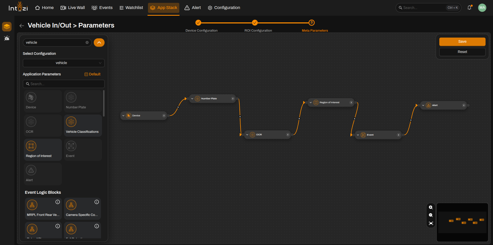Open the Alert menu item
The image size is (493, 245).
[x=193, y=8]
